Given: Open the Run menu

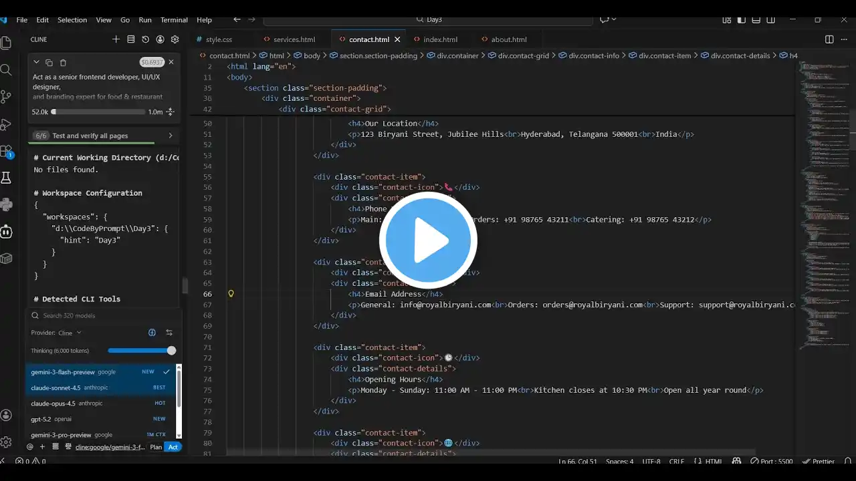Looking at the screenshot, I should (145, 20).
